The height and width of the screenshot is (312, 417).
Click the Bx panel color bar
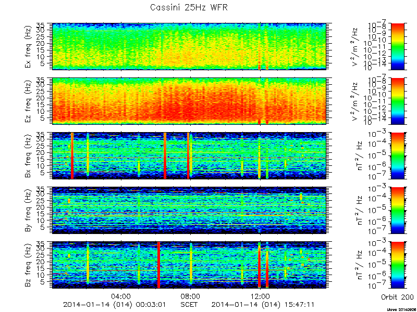click(x=398, y=156)
